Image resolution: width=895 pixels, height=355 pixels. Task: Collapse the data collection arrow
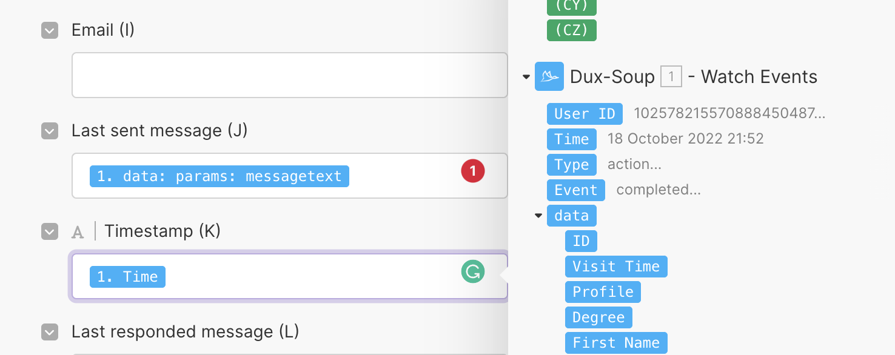538,216
